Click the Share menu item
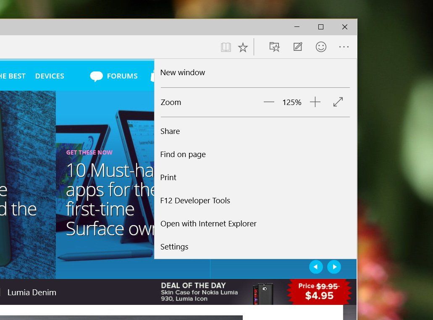Image resolution: width=433 pixels, height=320 pixels. [170, 131]
